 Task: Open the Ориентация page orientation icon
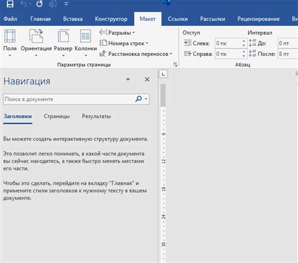36,36
